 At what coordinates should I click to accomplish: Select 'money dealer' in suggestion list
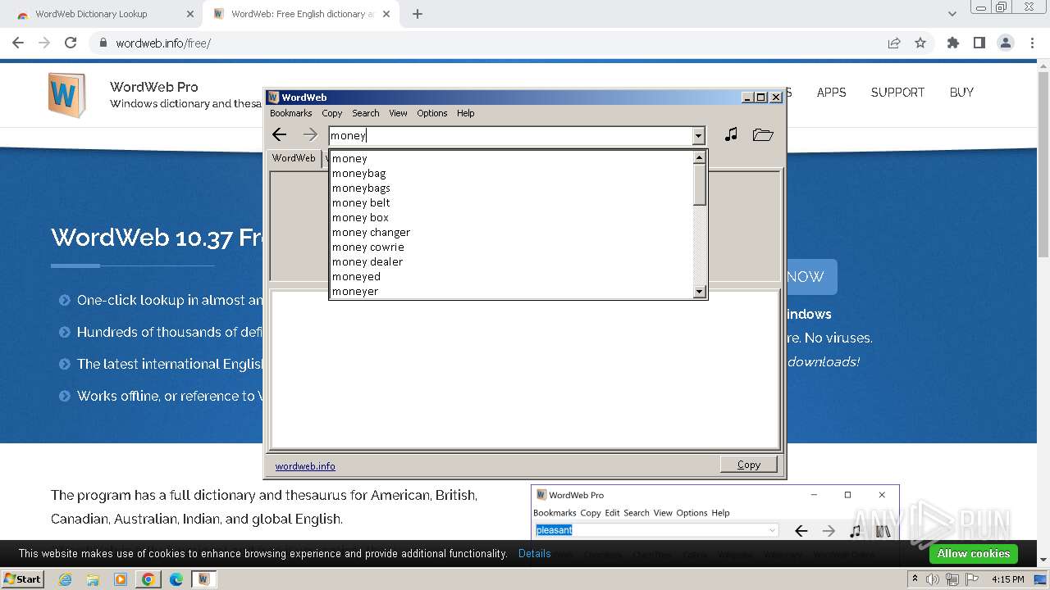(x=511, y=261)
